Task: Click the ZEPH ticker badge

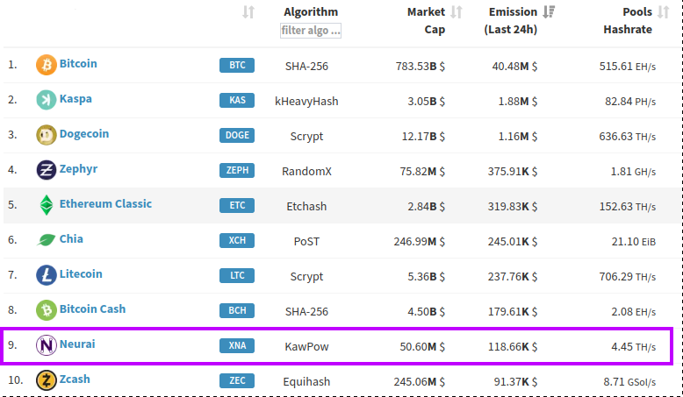Action: 237,170
